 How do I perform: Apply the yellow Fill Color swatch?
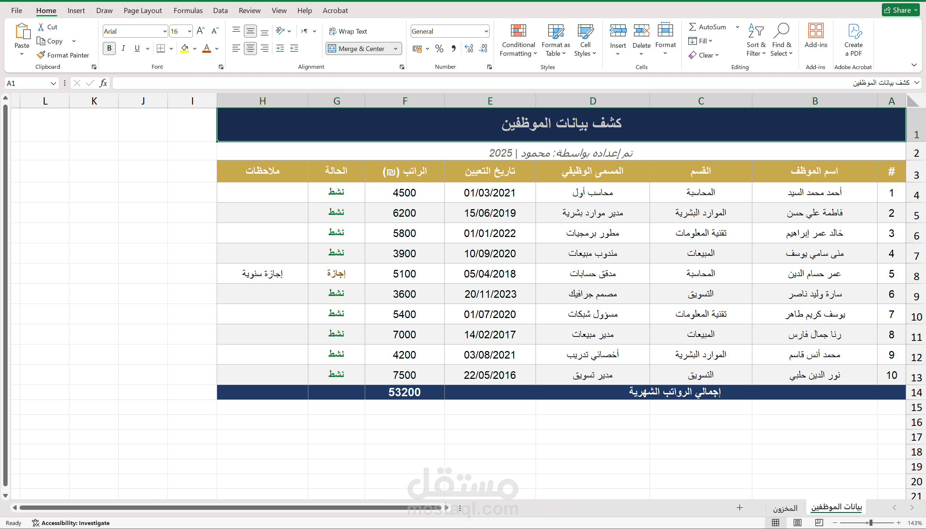click(x=185, y=48)
